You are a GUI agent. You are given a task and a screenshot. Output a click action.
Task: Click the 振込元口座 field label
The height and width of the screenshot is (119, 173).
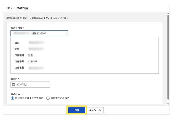pos(17,28)
